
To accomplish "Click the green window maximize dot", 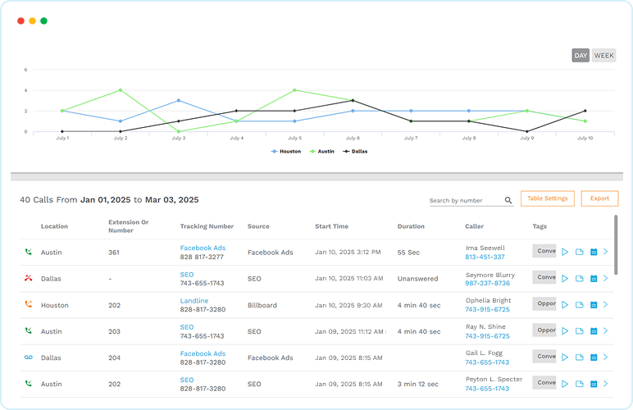I will pos(43,21).
